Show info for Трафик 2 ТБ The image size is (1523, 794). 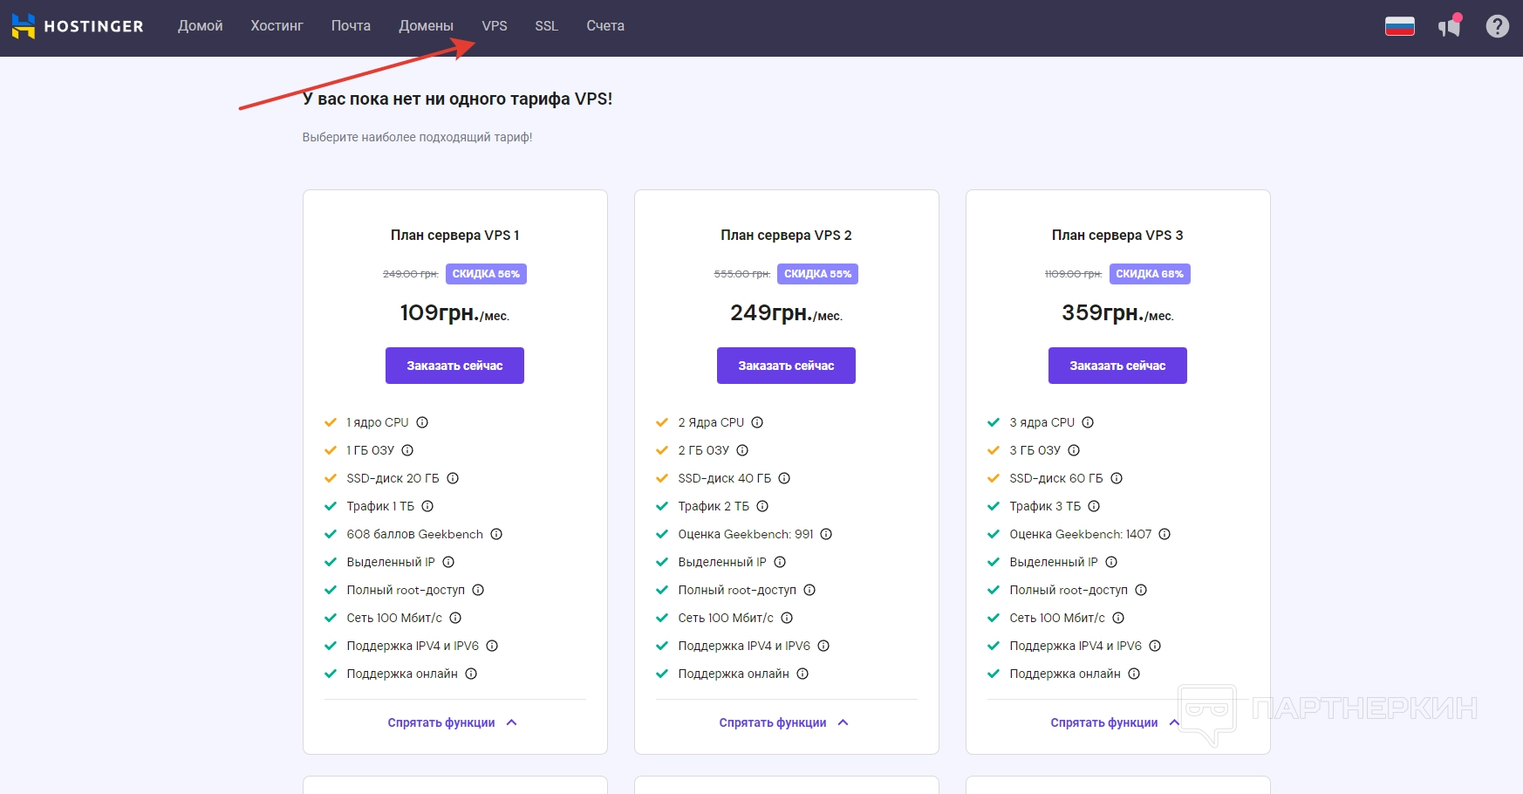tap(762, 506)
